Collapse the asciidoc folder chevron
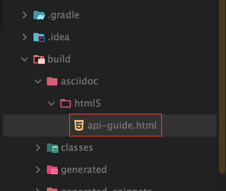 (x=38, y=81)
